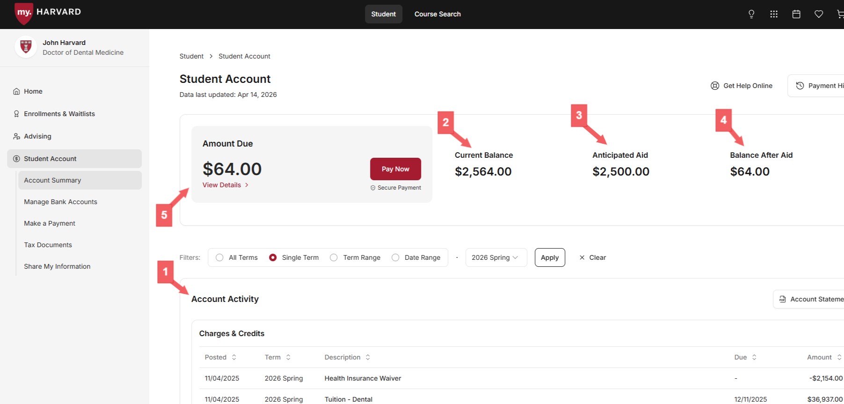Click the Get Help Online link

pyautogui.click(x=742, y=86)
